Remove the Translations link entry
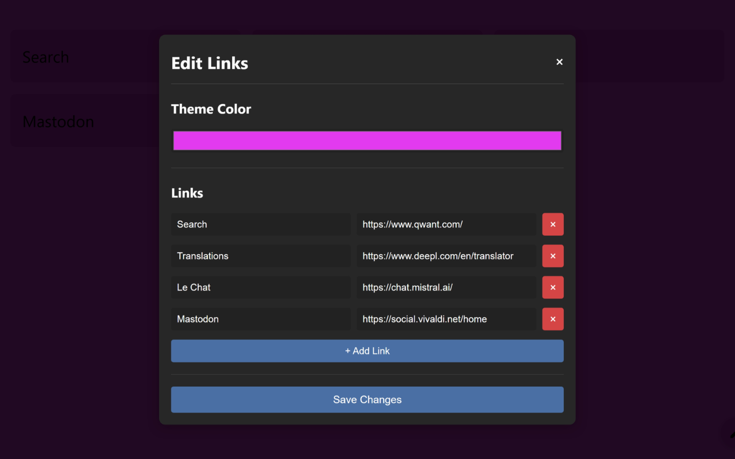The image size is (735, 459). point(552,256)
